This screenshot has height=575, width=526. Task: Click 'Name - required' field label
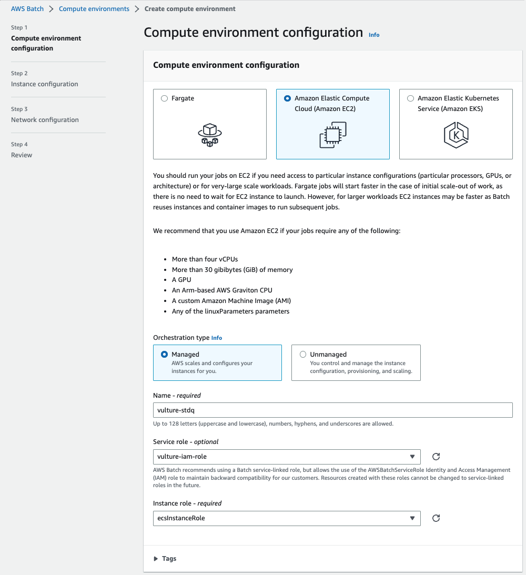[177, 395]
